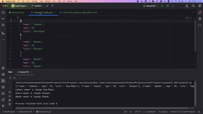Open the Navigate menu in menu bar
203x114 pixels.
35,1
